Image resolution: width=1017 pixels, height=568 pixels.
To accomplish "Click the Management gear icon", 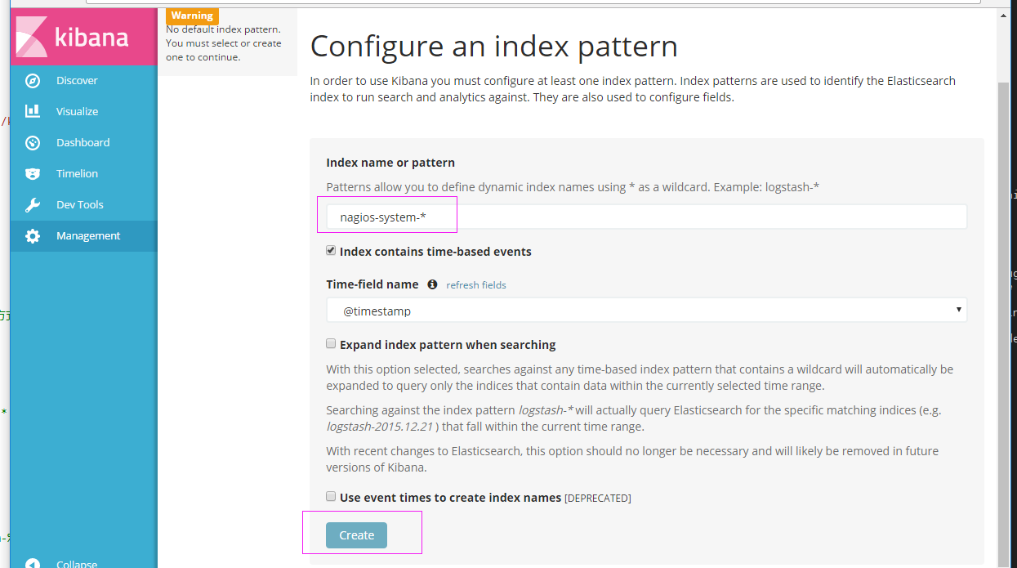I will (x=33, y=236).
